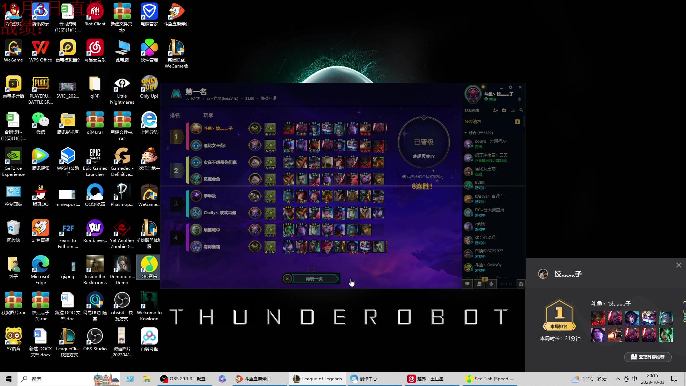The width and height of the screenshot is (686, 386).
Task: Click player Chelly、欧式耳佩 in scoreboard
Action: tap(220, 213)
